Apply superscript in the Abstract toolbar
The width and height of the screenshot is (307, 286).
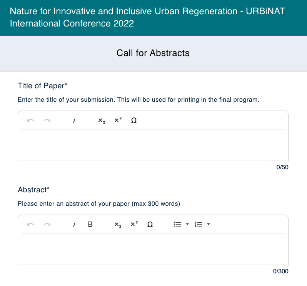pyautogui.click(x=134, y=224)
